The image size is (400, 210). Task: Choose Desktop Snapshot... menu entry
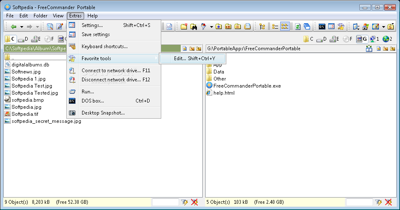point(114,113)
